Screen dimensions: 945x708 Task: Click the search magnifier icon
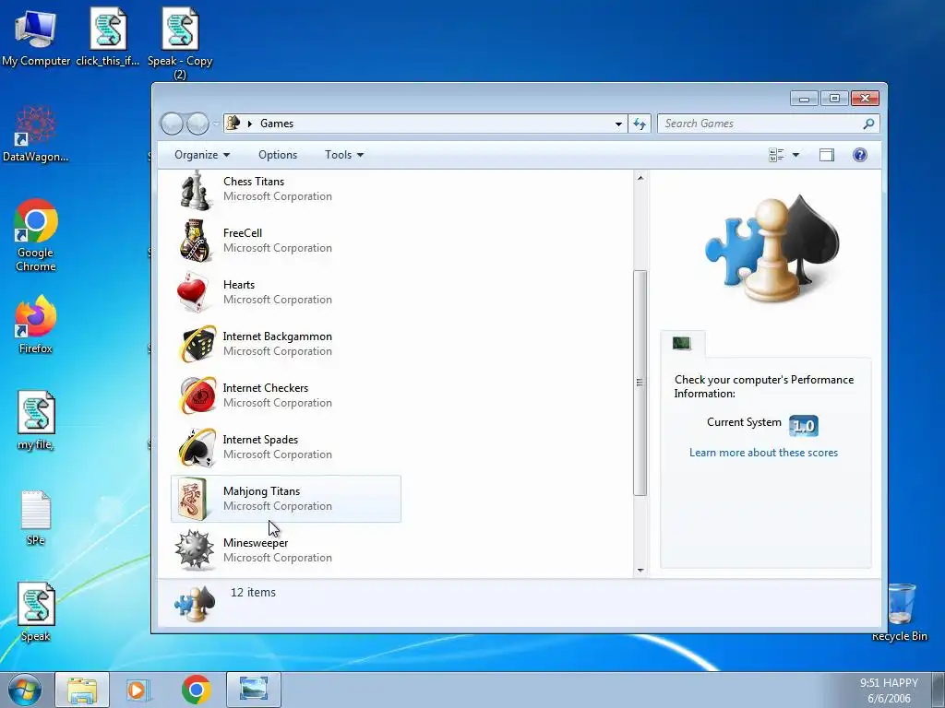point(868,124)
